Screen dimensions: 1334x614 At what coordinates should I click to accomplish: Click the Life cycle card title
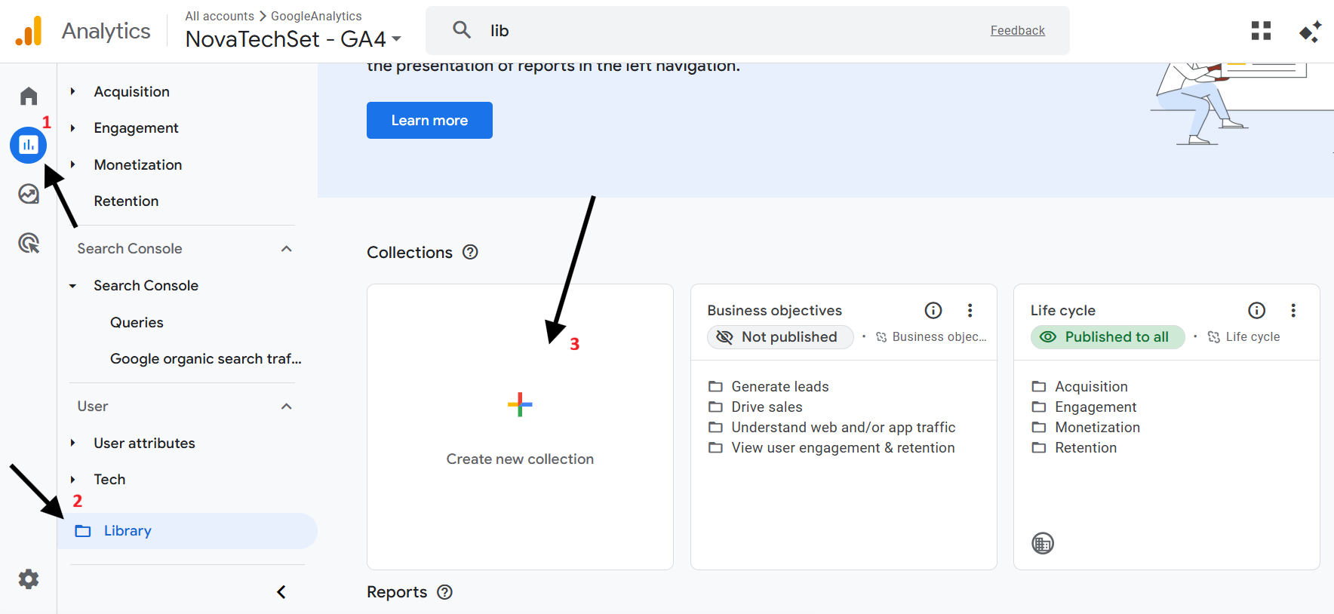click(x=1062, y=310)
